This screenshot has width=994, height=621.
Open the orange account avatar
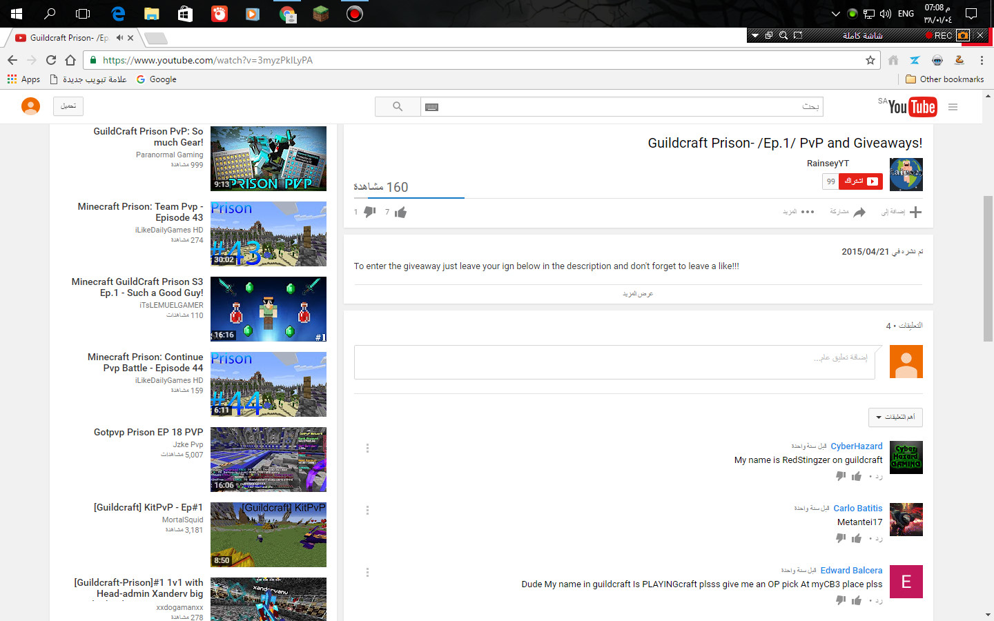point(31,106)
